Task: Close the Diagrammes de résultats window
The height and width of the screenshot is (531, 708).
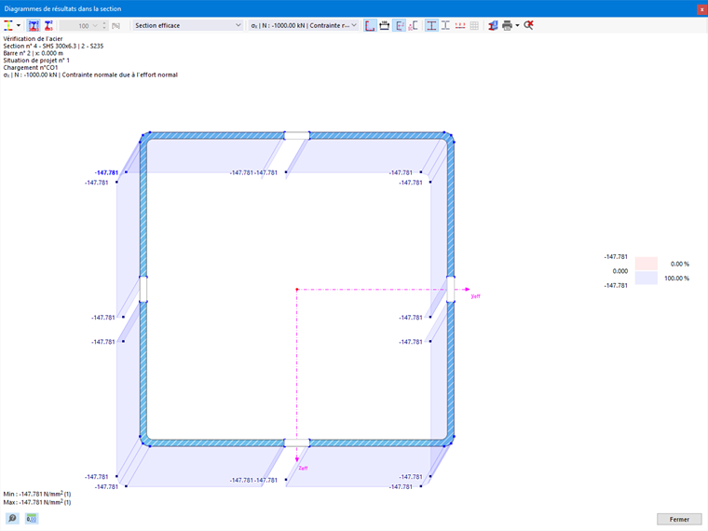Action: tap(701, 8)
